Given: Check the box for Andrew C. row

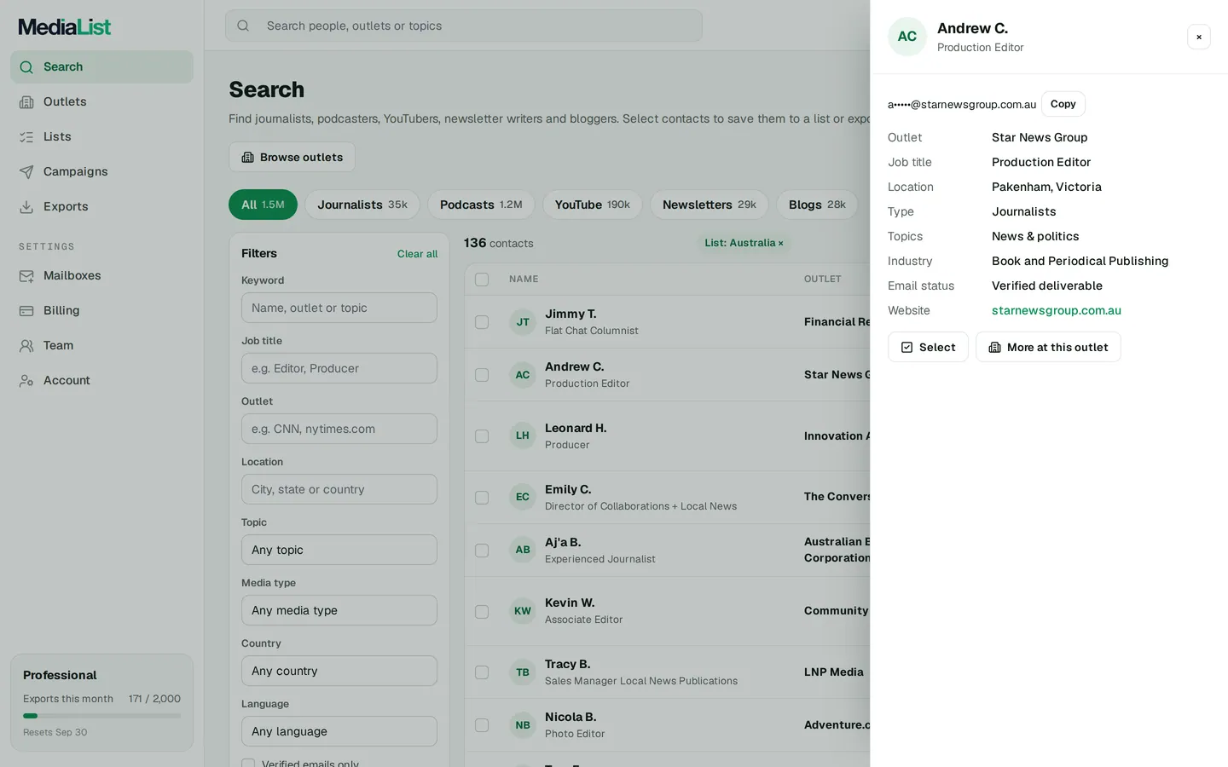Looking at the screenshot, I should tap(482, 375).
